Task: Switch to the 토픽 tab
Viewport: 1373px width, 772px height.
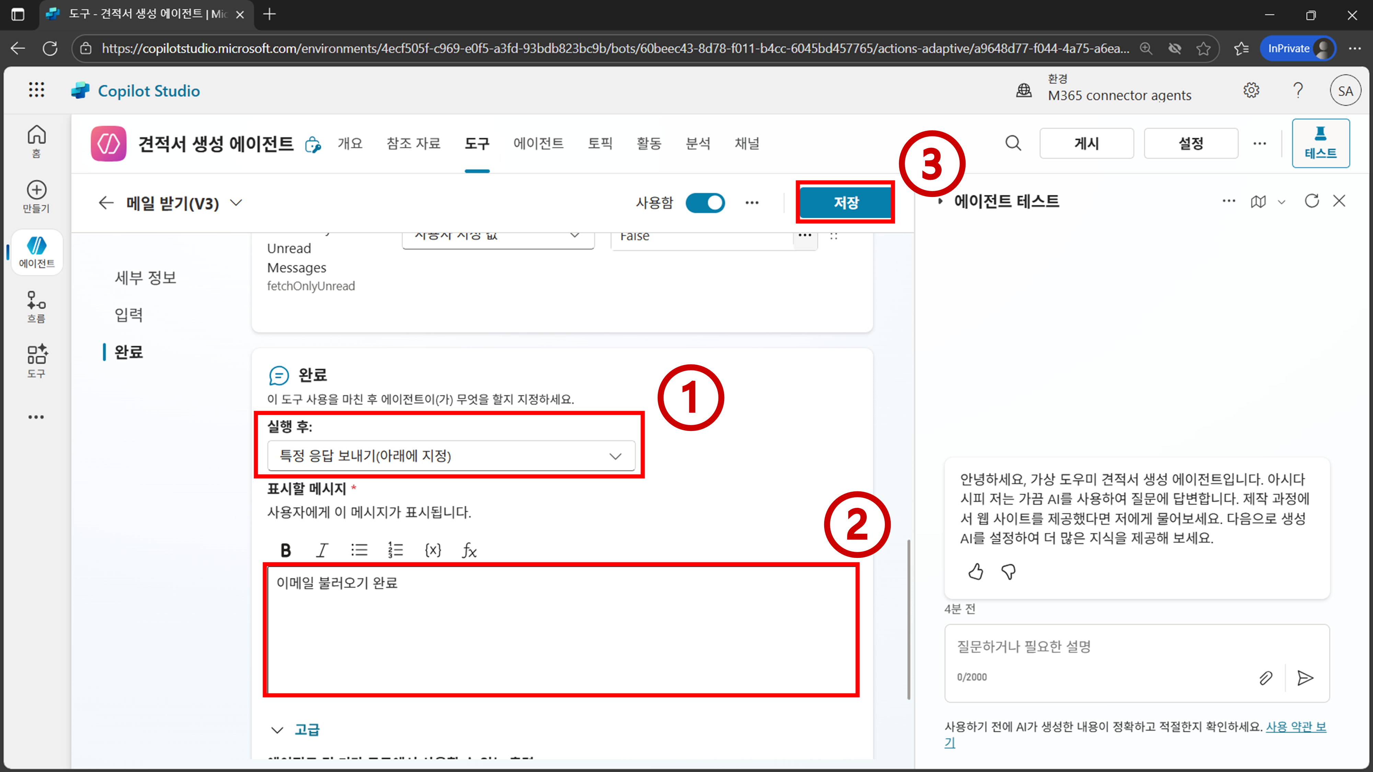Action: coord(600,143)
